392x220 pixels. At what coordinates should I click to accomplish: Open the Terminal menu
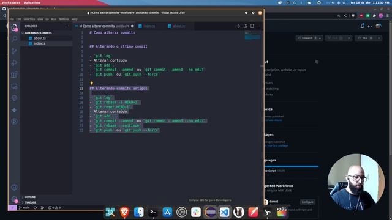[x=64, y=19]
